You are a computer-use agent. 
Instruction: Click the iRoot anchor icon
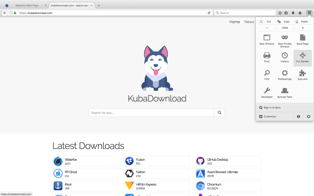(x=58, y=186)
